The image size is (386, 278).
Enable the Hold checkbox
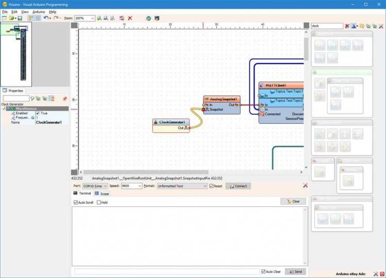[99, 202]
